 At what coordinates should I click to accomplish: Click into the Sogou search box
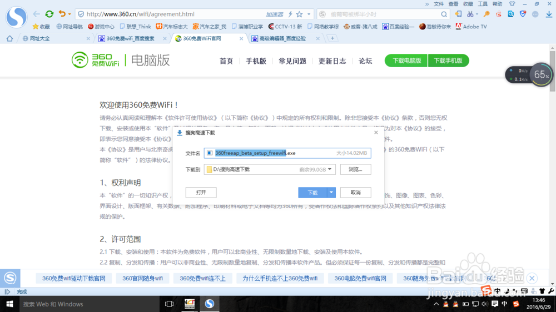coord(384,14)
